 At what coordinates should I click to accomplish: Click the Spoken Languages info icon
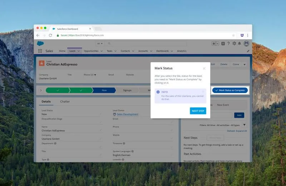pyautogui.click(x=132, y=151)
